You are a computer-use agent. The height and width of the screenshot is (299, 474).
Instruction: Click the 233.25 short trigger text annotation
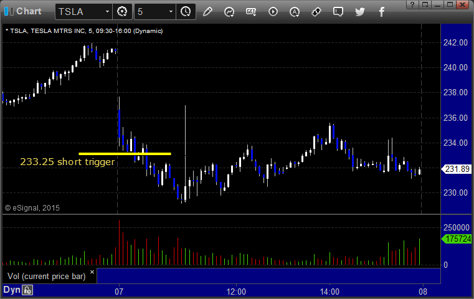pos(67,162)
